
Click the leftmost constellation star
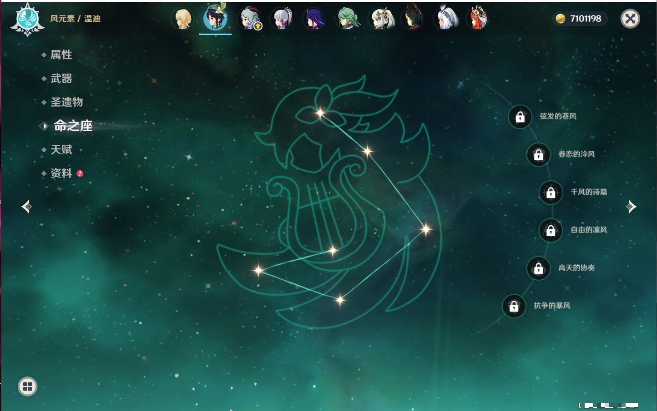258,270
